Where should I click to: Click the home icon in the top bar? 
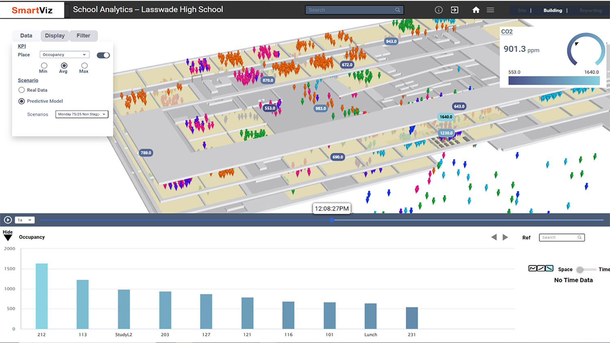pyautogui.click(x=476, y=10)
